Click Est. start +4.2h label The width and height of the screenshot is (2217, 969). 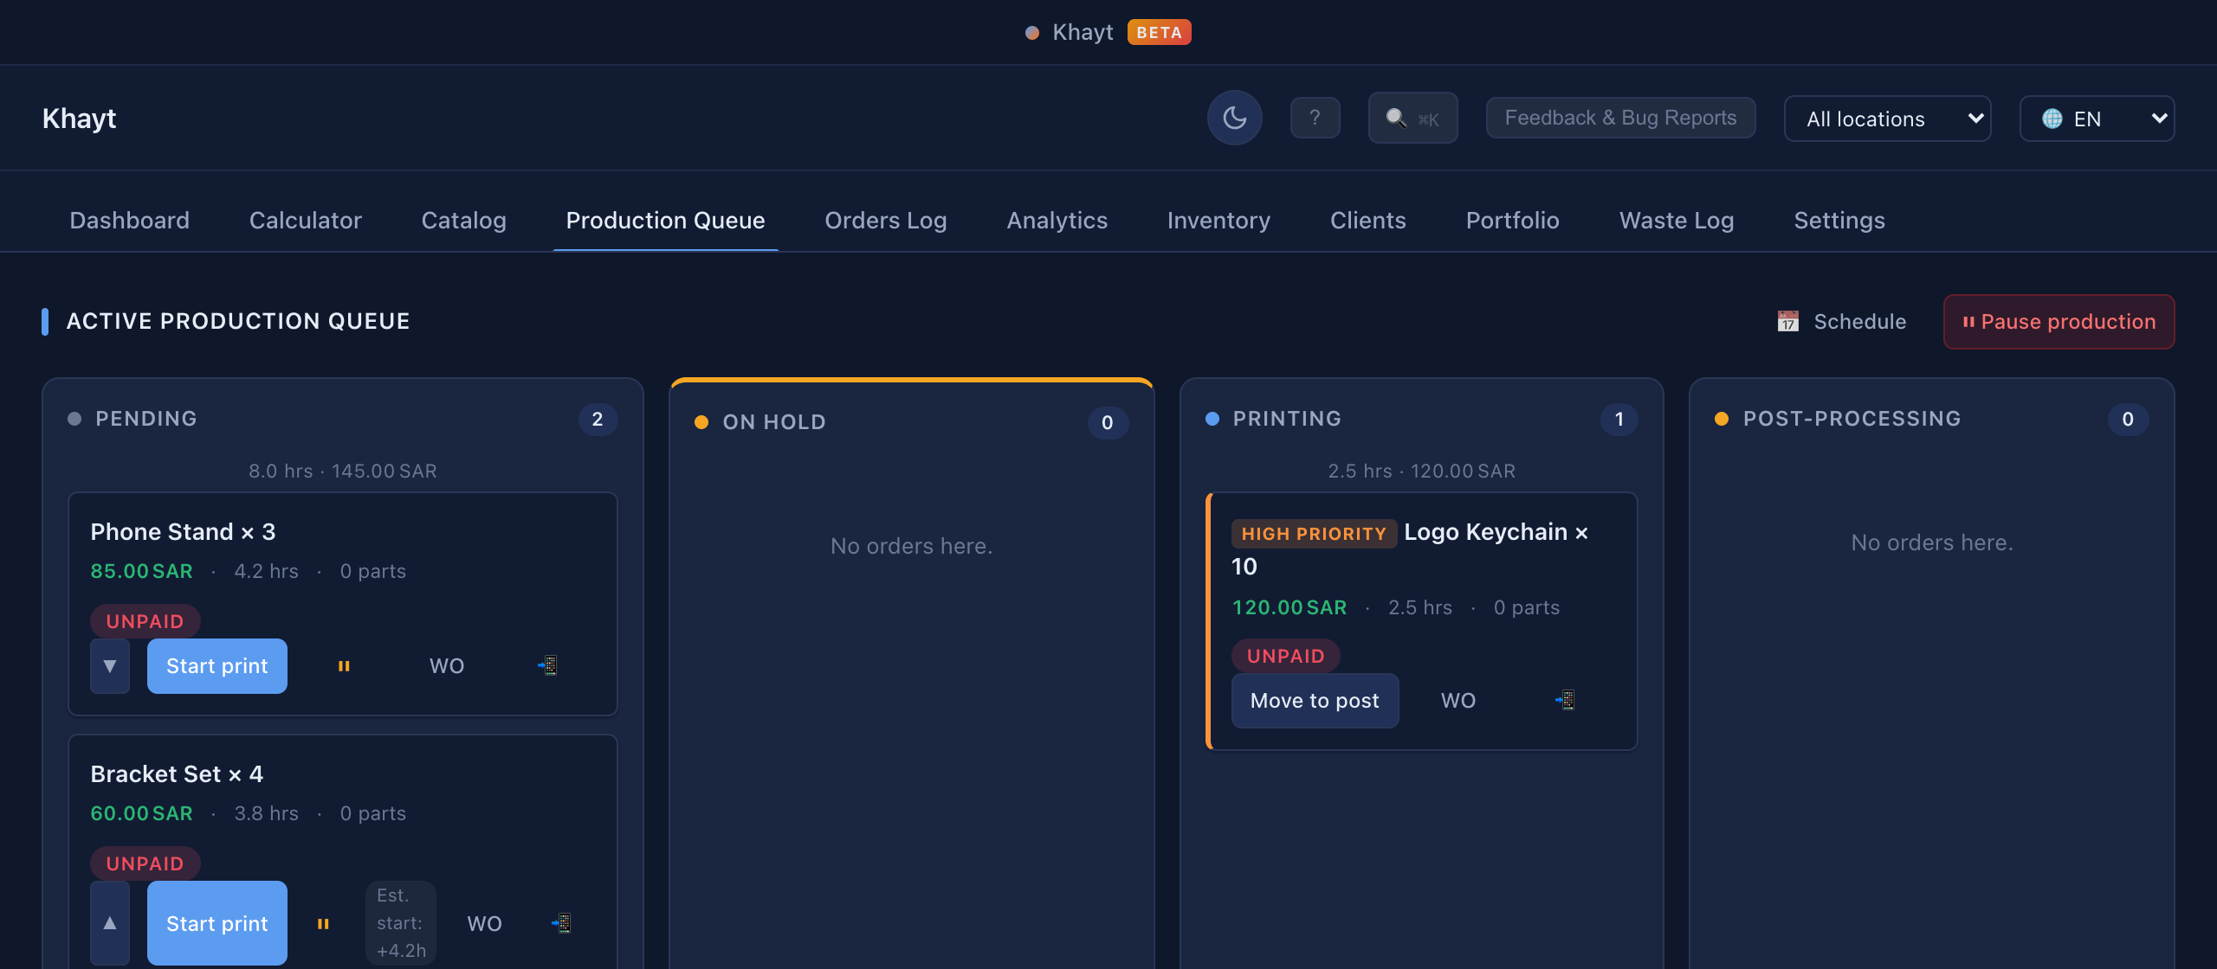coord(401,923)
